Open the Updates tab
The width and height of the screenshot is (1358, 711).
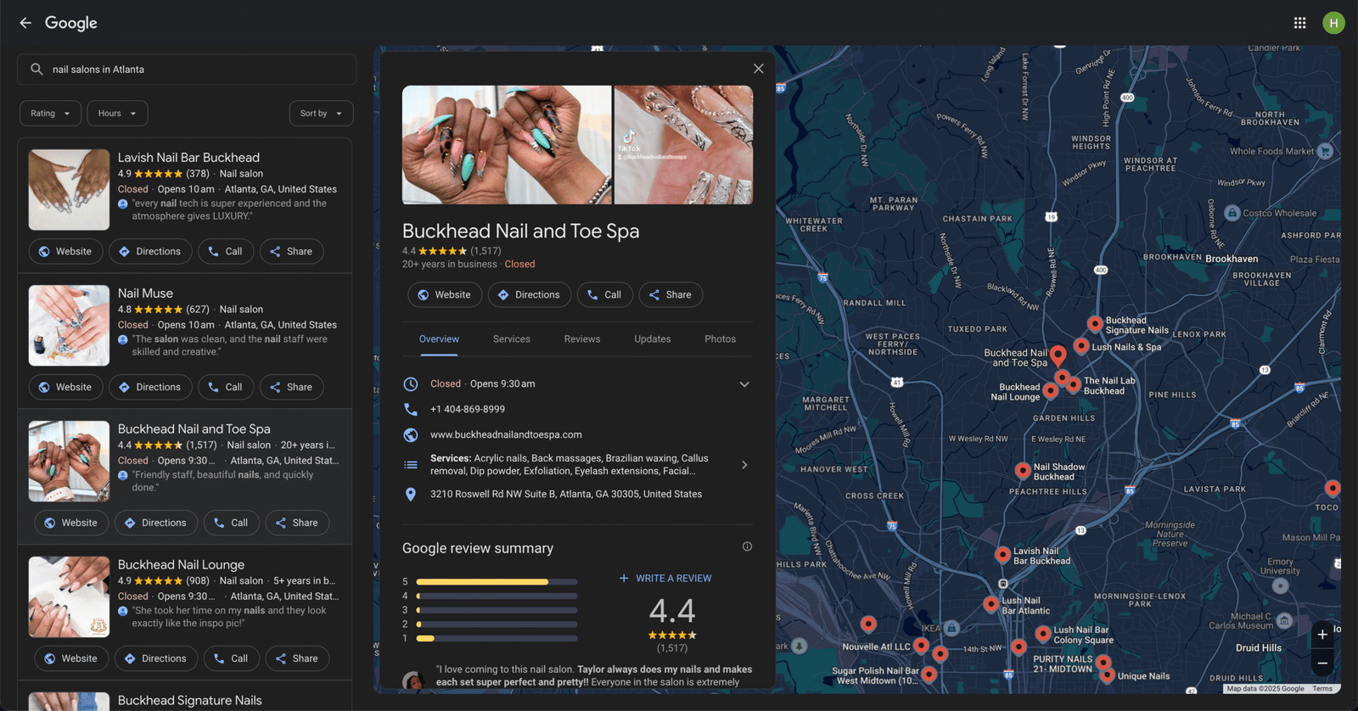653,339
